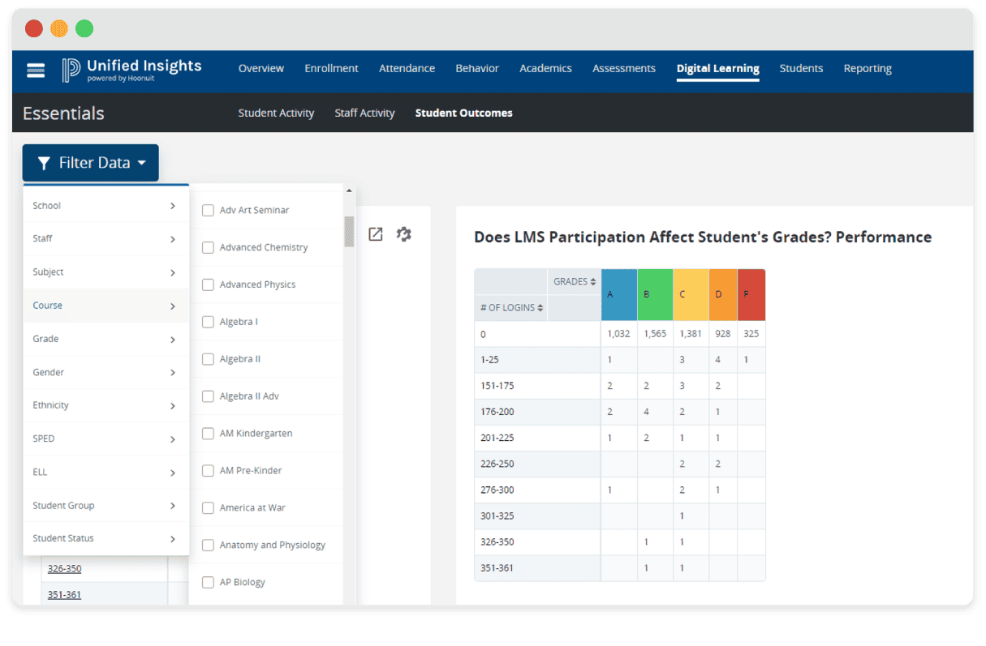
Task: Open the 351-361 logins link
Action: [x=64, y=594]
